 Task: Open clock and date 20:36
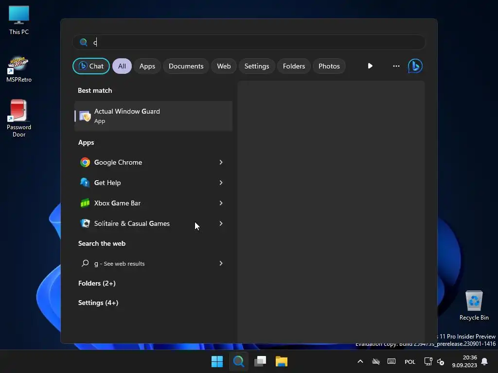[464, 361]
